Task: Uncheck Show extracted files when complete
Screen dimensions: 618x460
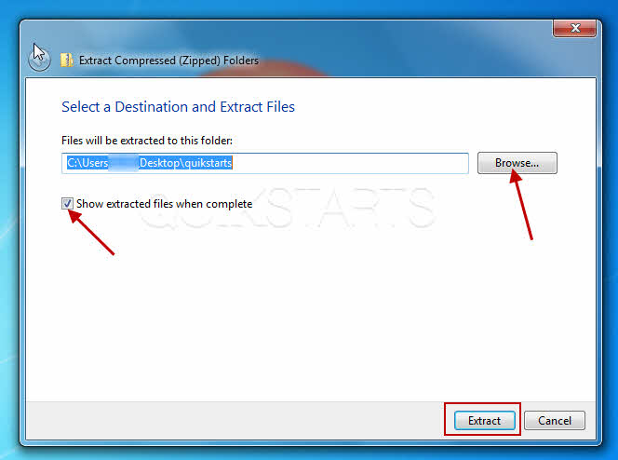Action: coord(67,203)
